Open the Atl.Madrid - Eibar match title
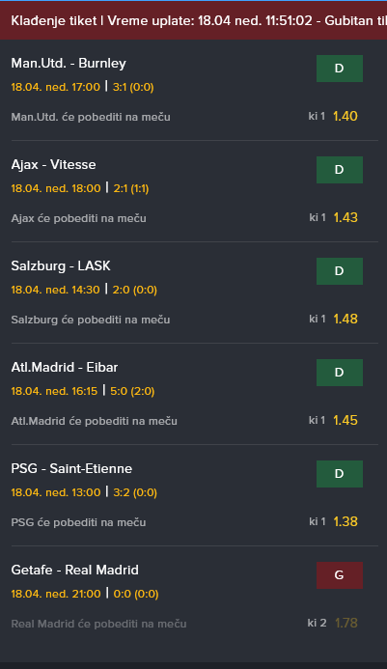 pos(65,368)
